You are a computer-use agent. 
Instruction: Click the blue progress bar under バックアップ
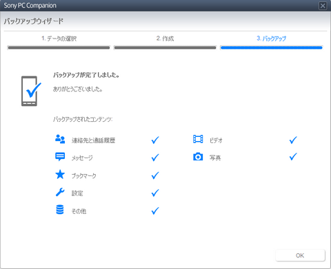272,47
